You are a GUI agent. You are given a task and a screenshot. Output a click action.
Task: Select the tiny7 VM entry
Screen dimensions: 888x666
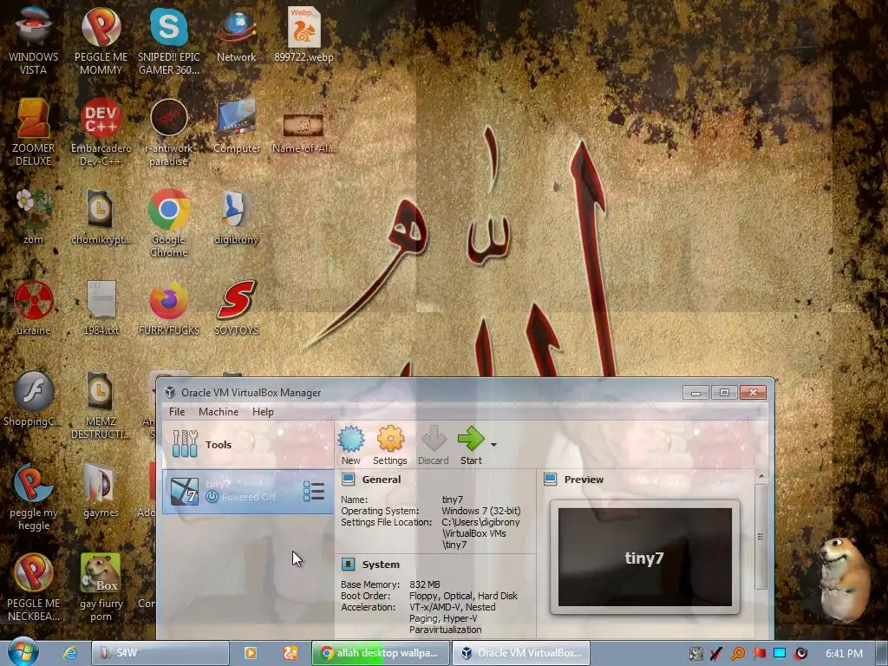pos(248,491)
